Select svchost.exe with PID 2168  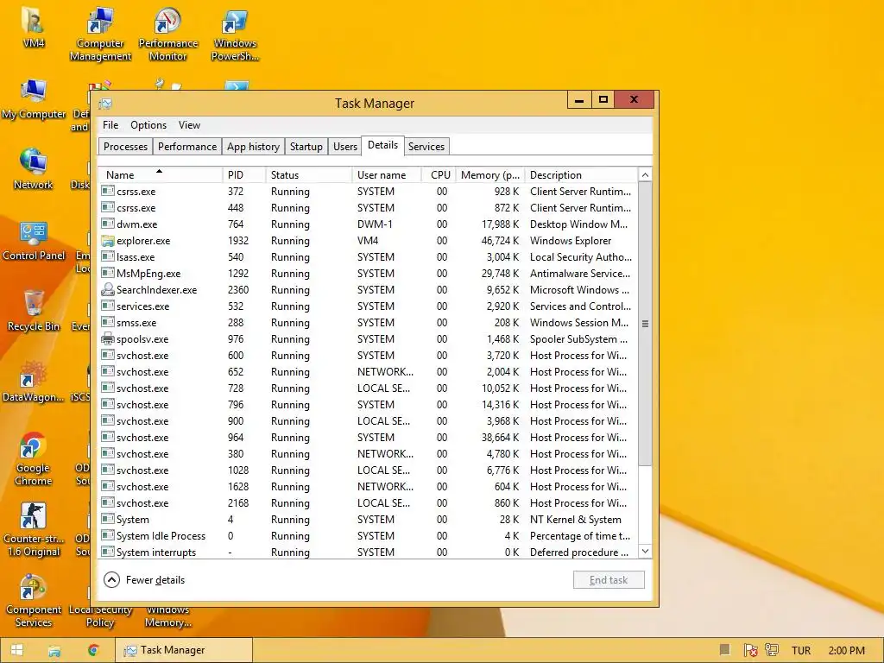368,503
